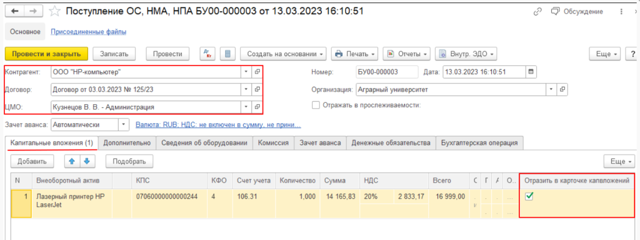Image resolution: width=640 pixels, height=240 pixels.
Task: Click Внеоборотный актив column header
Action: pyautogui.click(x=73, y=180)
